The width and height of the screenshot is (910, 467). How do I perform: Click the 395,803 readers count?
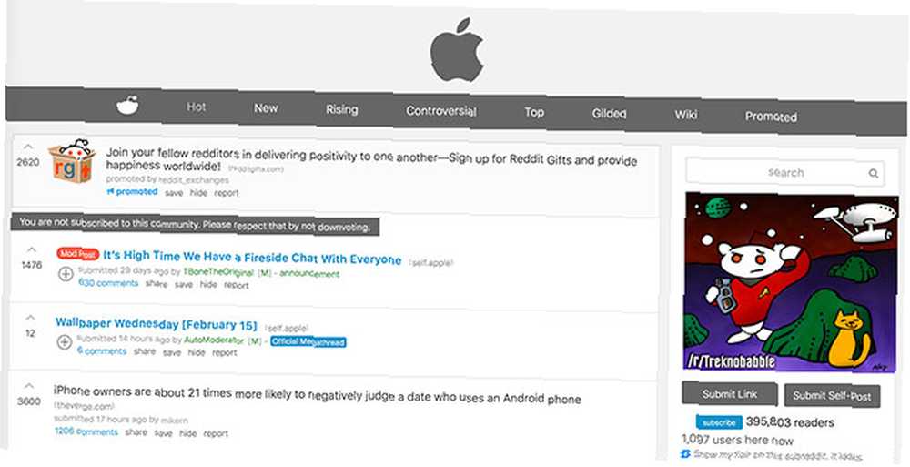click(790, 422)
